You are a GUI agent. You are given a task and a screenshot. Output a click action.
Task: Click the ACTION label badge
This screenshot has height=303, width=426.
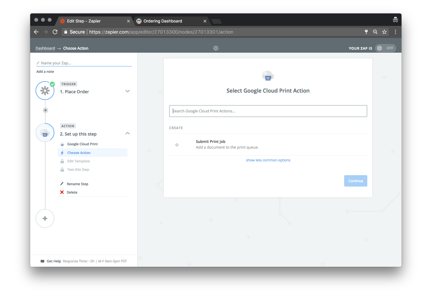coord(68,126)
